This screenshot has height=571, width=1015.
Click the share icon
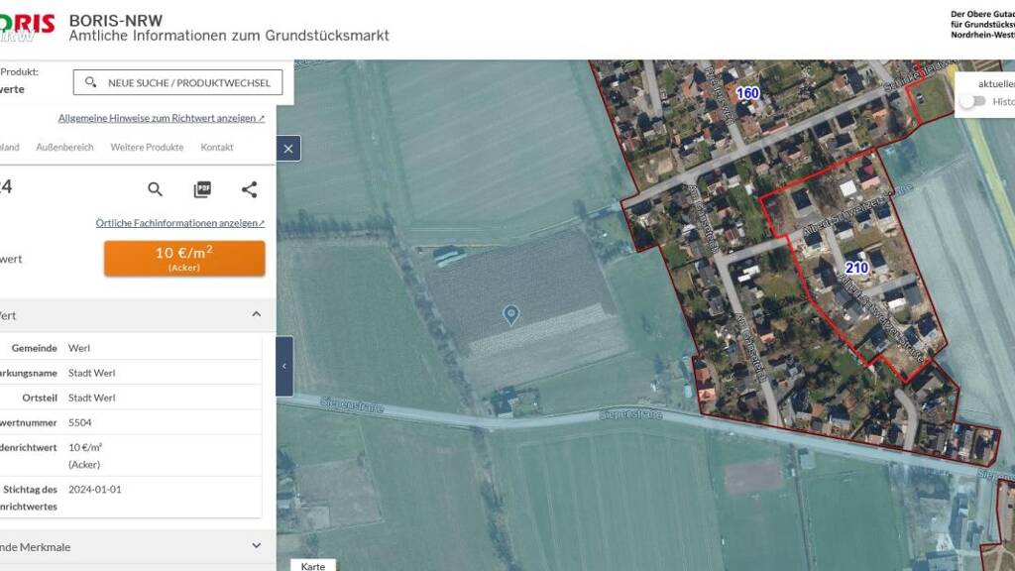coord(249,189)
